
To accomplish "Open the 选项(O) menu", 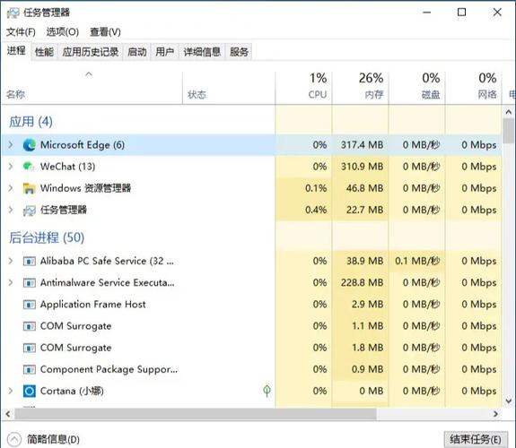I will pos(63,32).
